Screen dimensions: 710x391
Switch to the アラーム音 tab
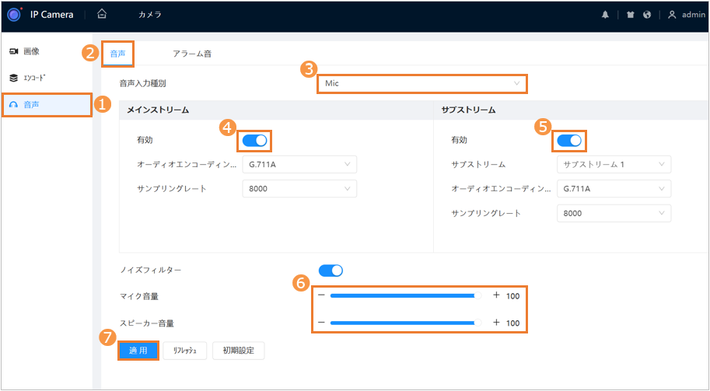(191, 54)
